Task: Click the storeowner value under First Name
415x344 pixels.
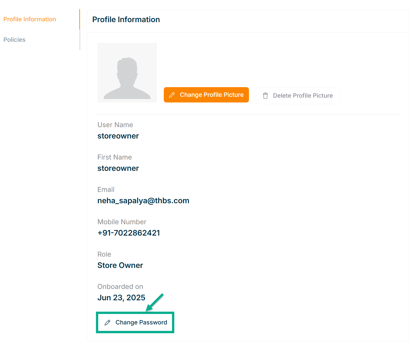Action: pos(118,168)
